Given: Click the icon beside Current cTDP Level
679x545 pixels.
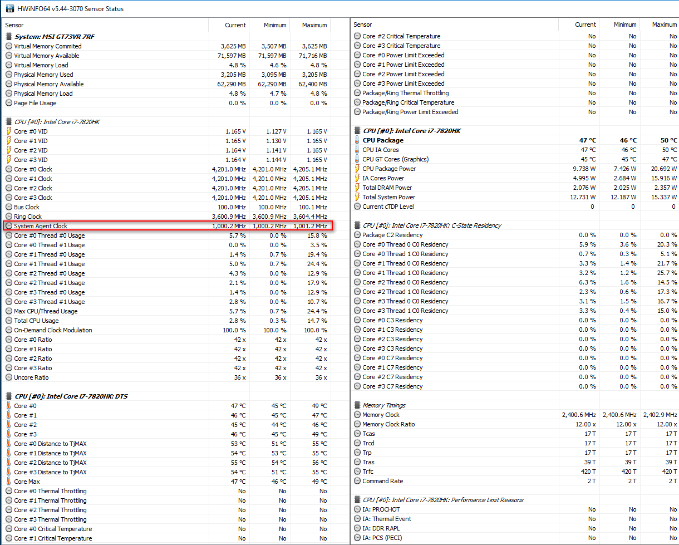Looking at the screenshot, I should tap(357, 207).
